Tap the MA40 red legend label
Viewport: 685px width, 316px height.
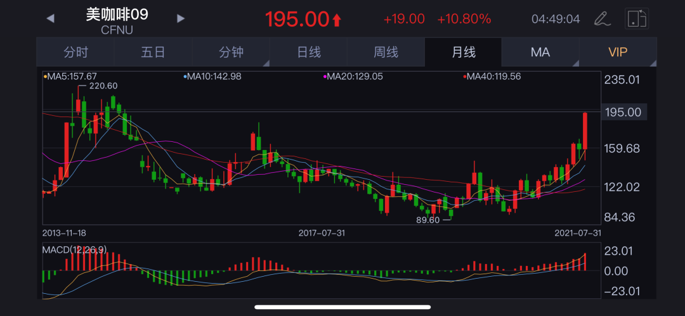pos(493,77)
